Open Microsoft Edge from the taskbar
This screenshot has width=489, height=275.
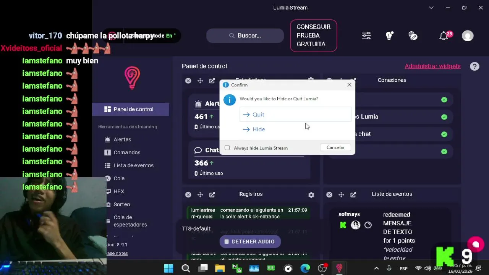pyautogui.click(x=305, y=269)
